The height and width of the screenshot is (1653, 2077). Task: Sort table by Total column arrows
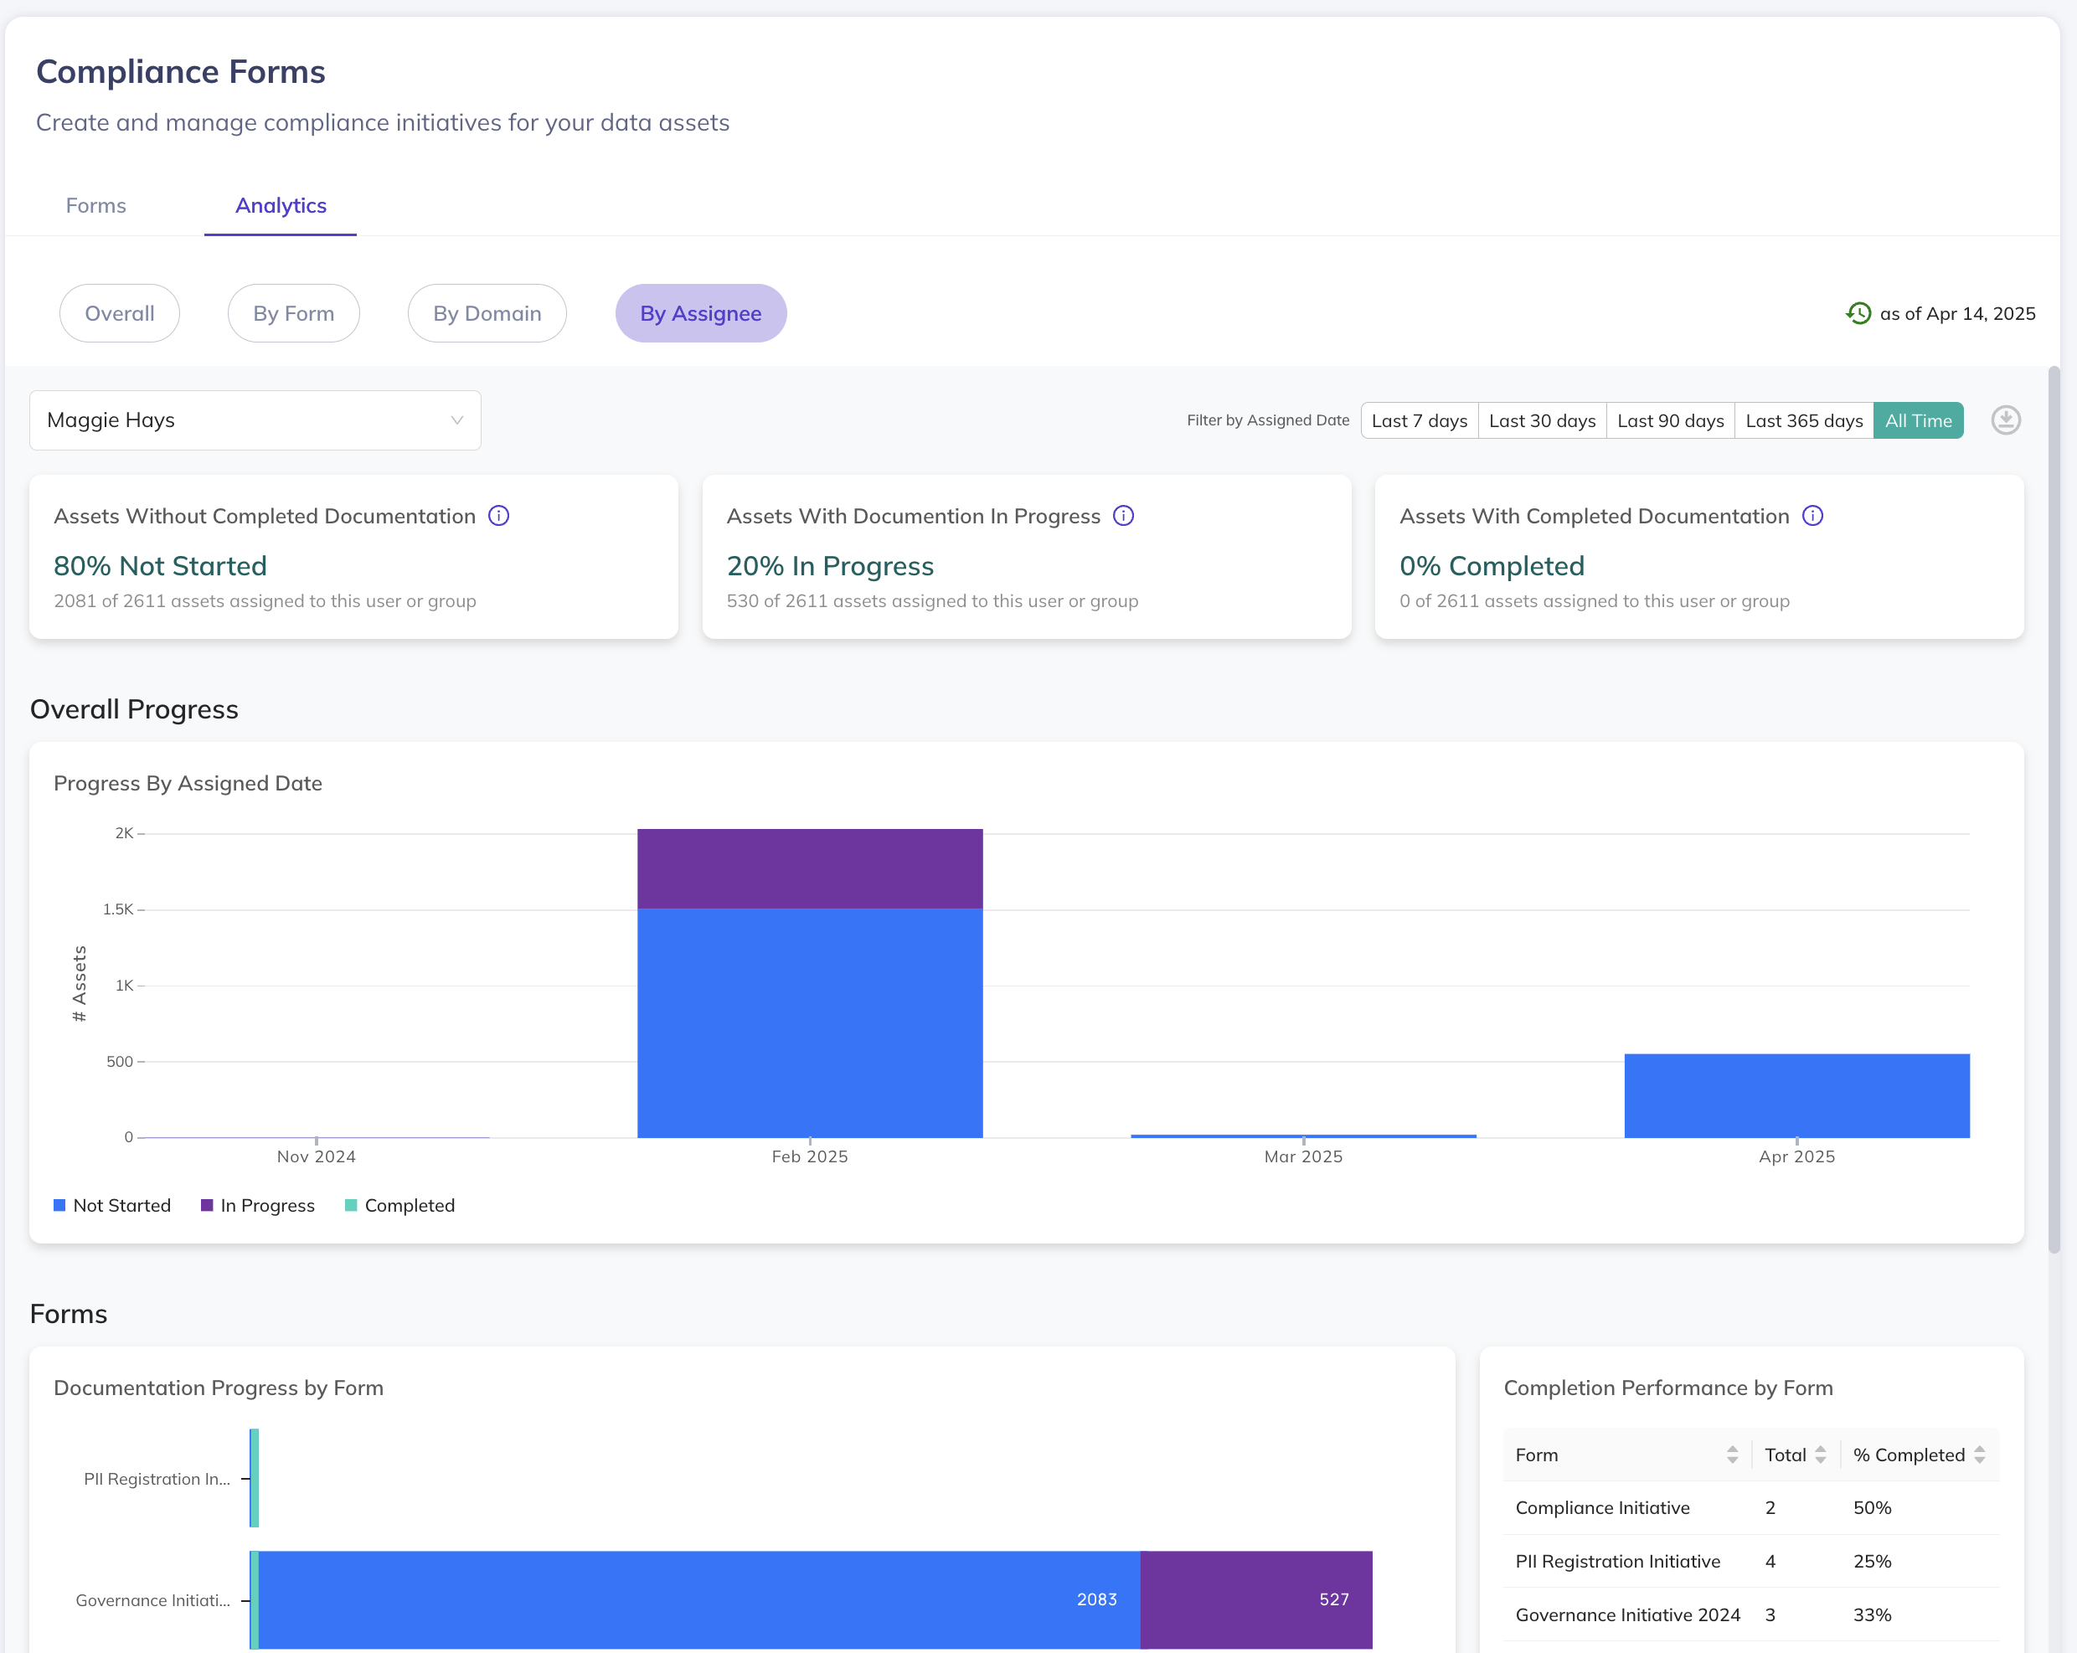pos(1820,1455)
